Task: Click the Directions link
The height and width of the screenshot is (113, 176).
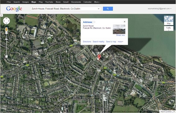Action: point(87,42)
